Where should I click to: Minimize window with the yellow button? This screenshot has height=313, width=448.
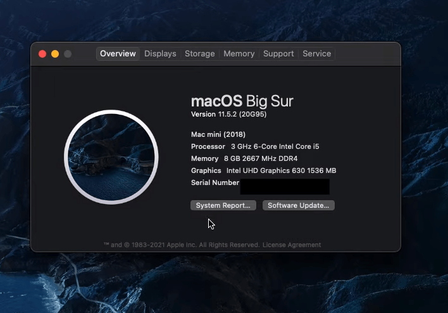55,54
